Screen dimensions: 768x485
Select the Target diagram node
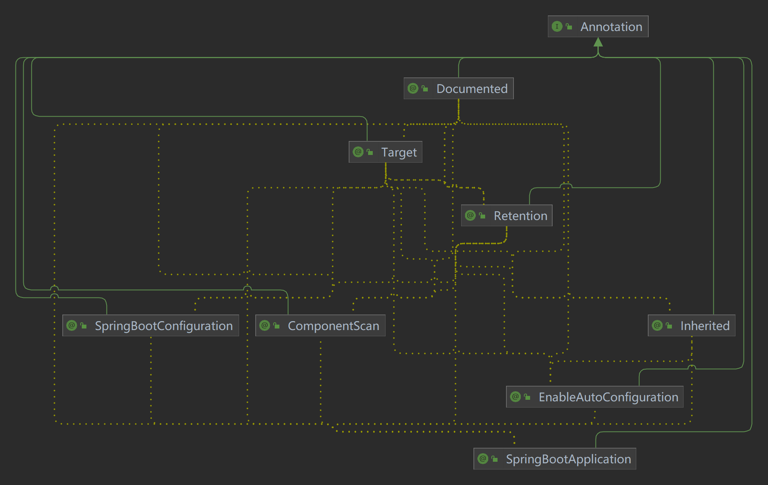pyautogui.click(x=399, y=152)
